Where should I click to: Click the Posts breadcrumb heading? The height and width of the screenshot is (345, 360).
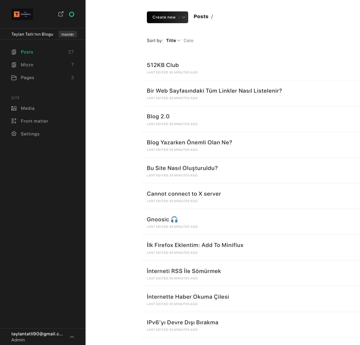point(201,17)
